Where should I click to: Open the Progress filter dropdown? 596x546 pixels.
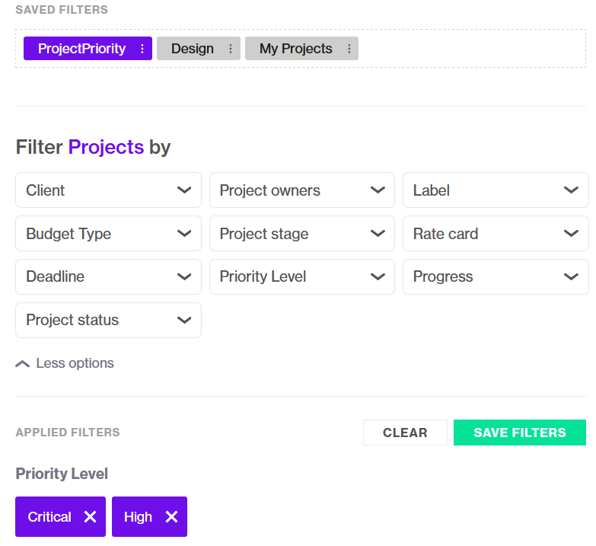pyautogui.click(x=496, y=276)
